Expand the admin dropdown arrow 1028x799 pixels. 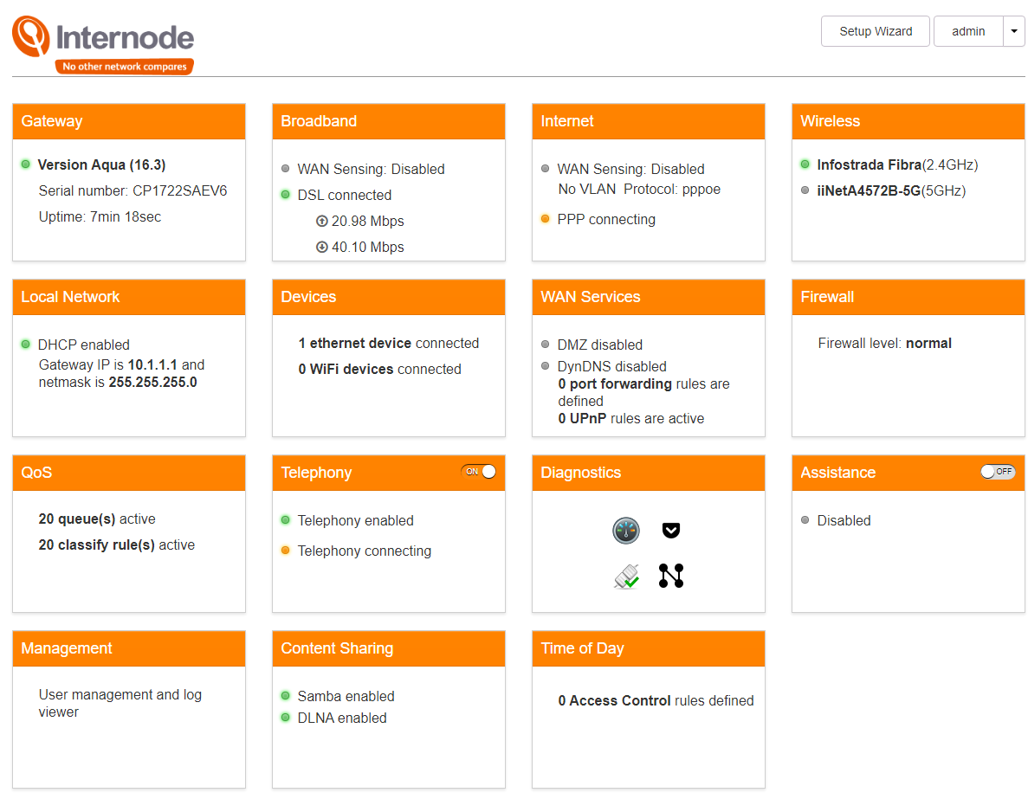click(1013, 31)
